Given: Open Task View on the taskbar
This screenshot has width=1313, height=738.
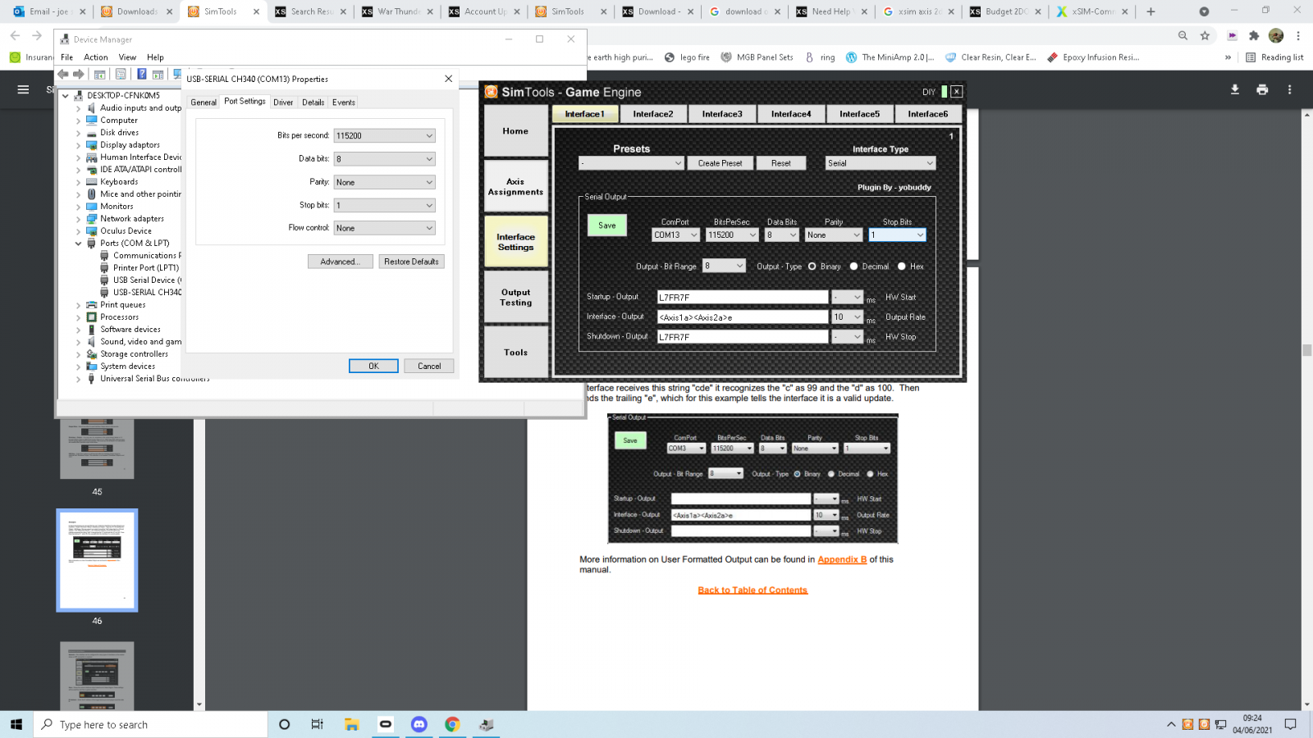Looking at the screenshot, I should [318, 724].
